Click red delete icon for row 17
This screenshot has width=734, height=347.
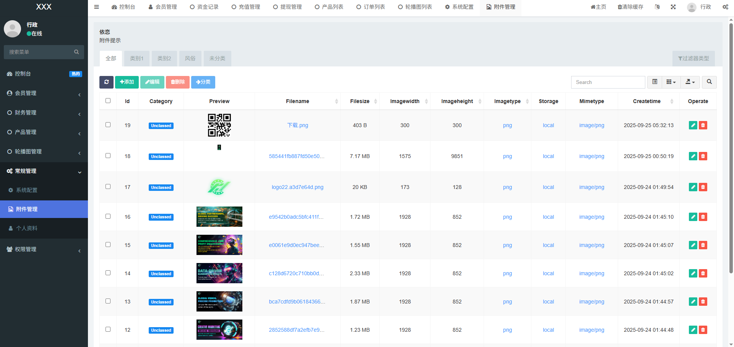click(703, 187)
